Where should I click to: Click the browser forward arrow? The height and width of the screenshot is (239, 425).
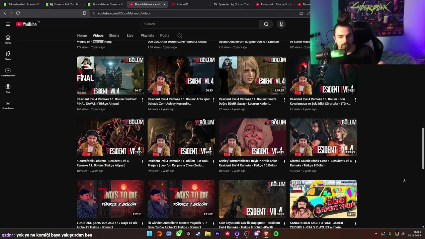tap(11, 13)
